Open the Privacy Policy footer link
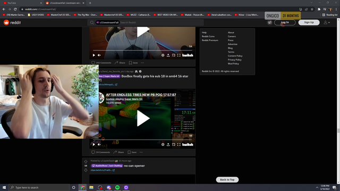This screenshot has width=340, height=191. point(235,60)
